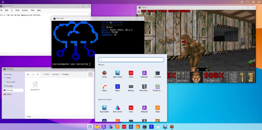Open Dev Center cubes icon in taskbar
The image size is (262, 130).
tap(110, 127)
